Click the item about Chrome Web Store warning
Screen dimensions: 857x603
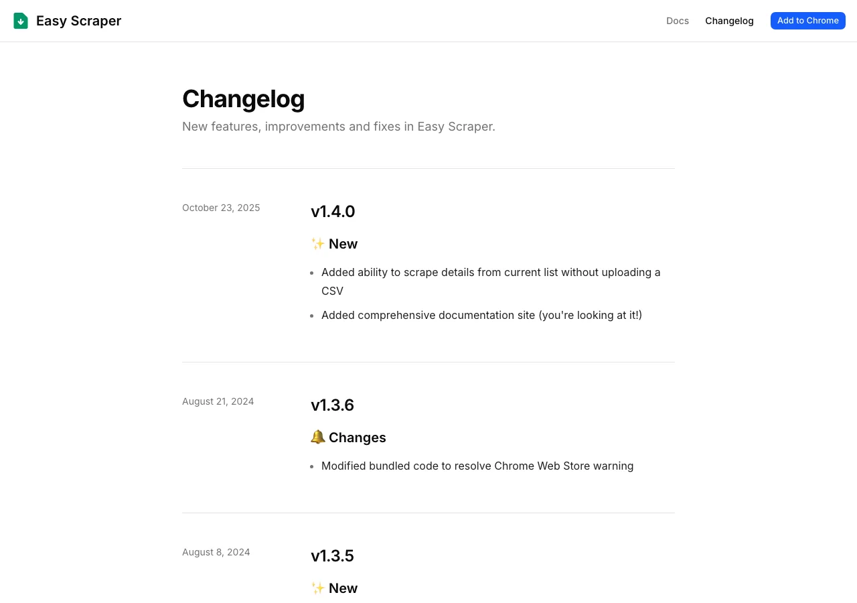477,466
